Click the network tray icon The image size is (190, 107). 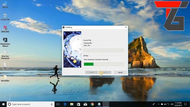click(x=169, y=104)
